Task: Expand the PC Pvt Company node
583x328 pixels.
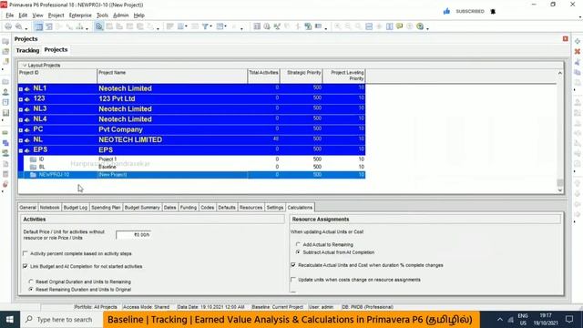Action: [x=21, y=129]
